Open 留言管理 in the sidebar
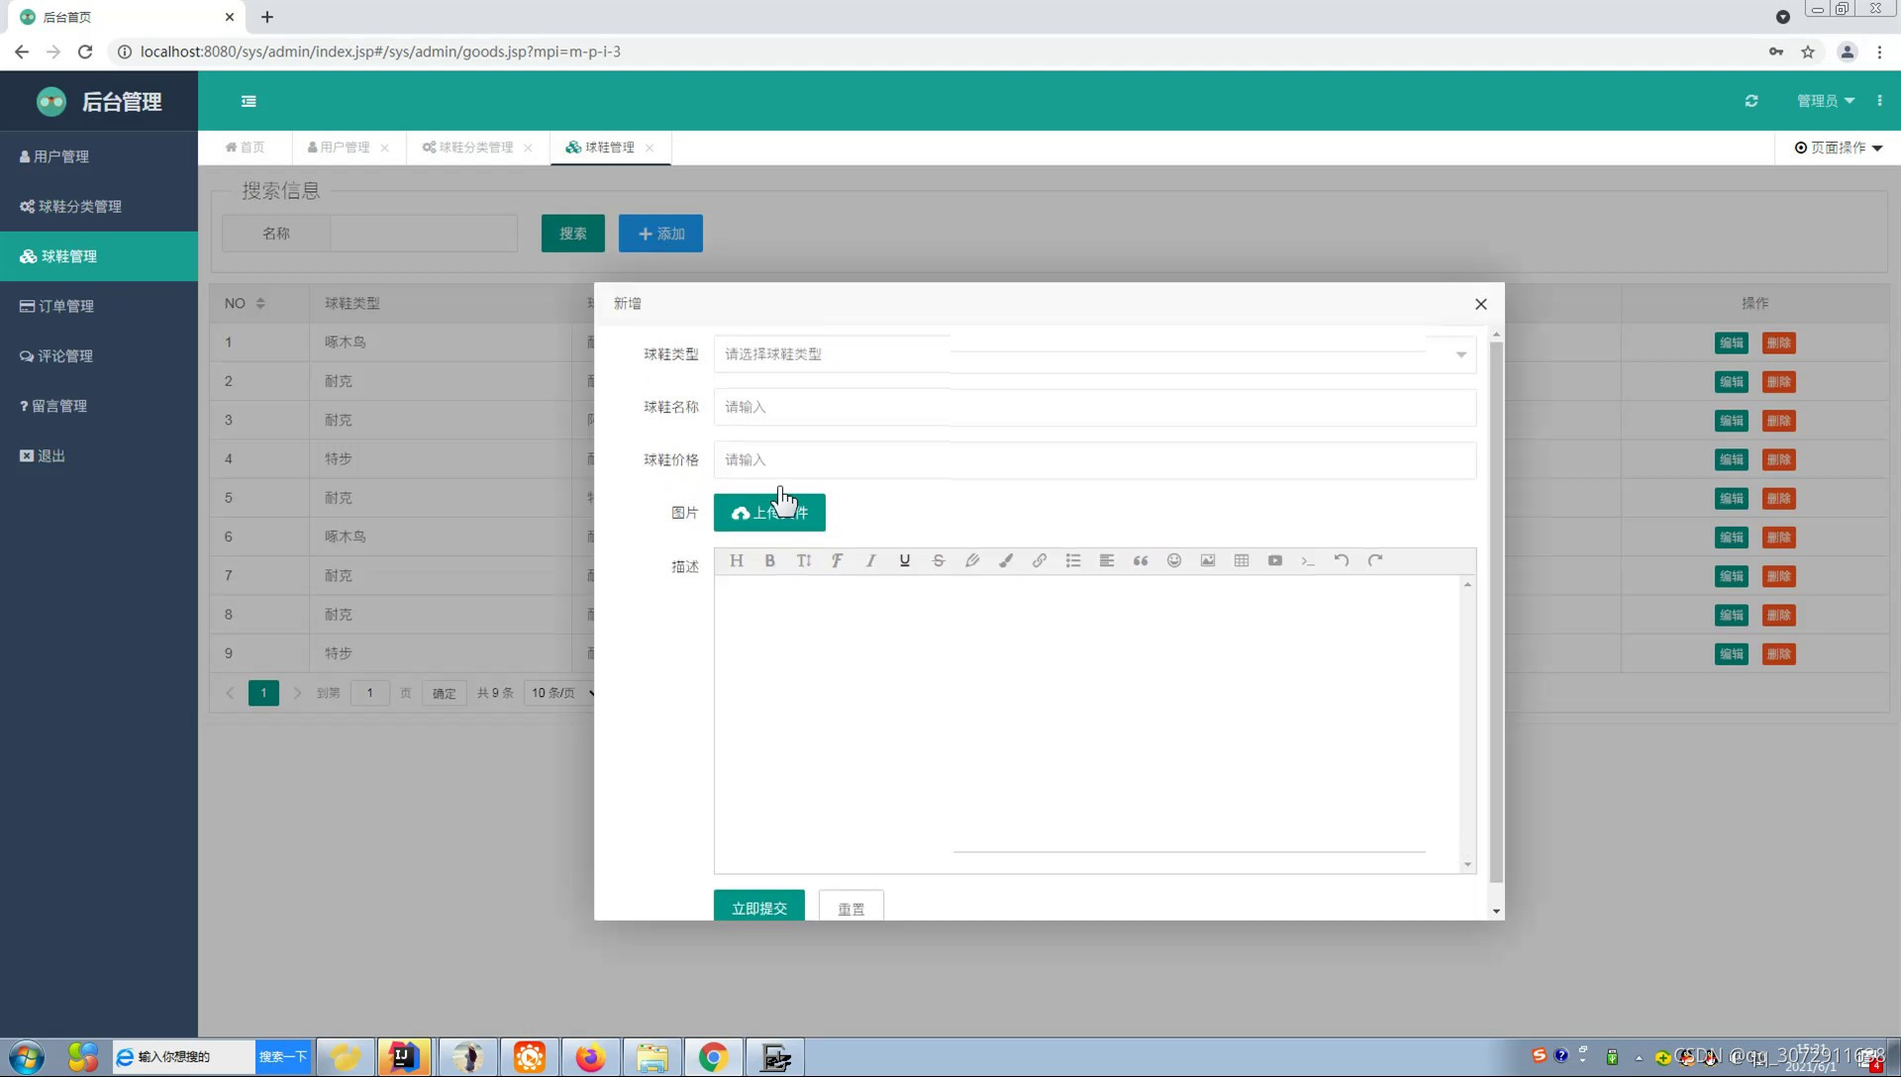 (x=99, y=406)
